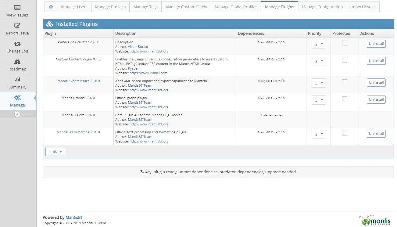
Task: Check Protected for Avatars via Gravatar
Action: coord(344,43)
